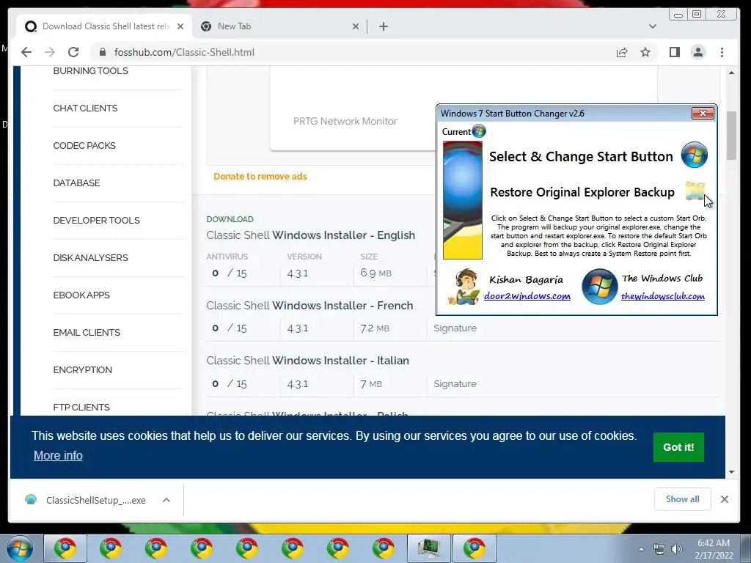Click the scrollbar up arrow
This screenshot has height=563, width=751.
[731, 73]
